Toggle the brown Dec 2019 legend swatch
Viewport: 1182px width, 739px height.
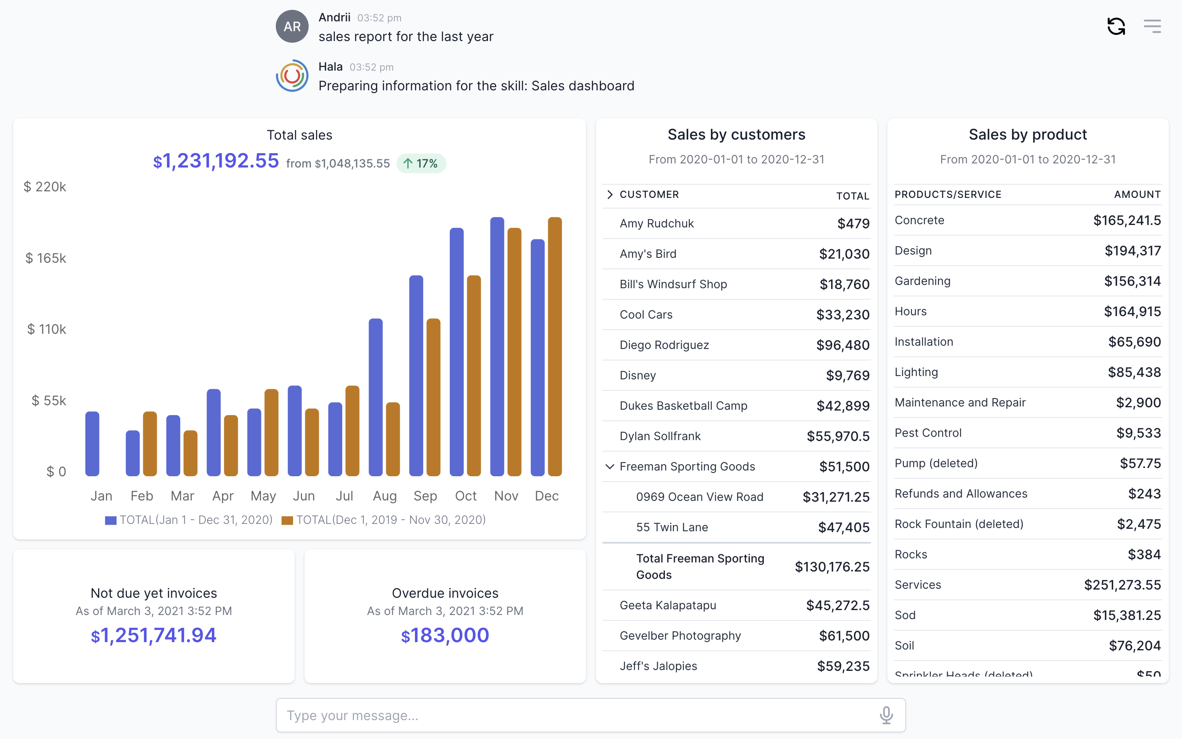tap(287, 520)
